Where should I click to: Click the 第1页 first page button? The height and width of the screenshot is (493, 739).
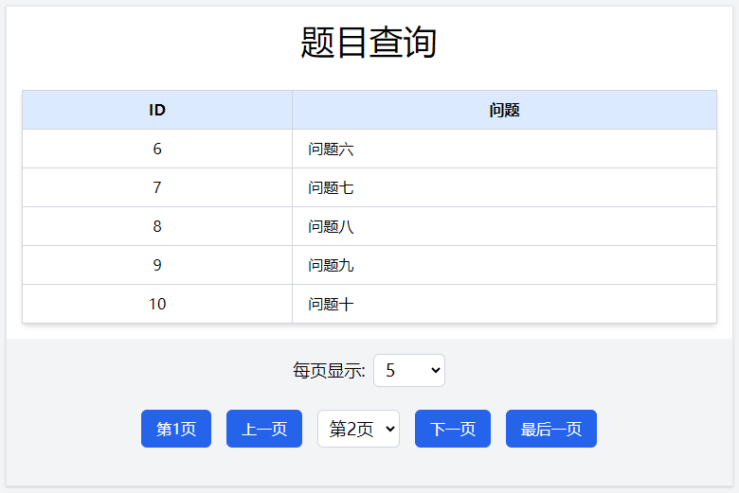coord(175,429)
